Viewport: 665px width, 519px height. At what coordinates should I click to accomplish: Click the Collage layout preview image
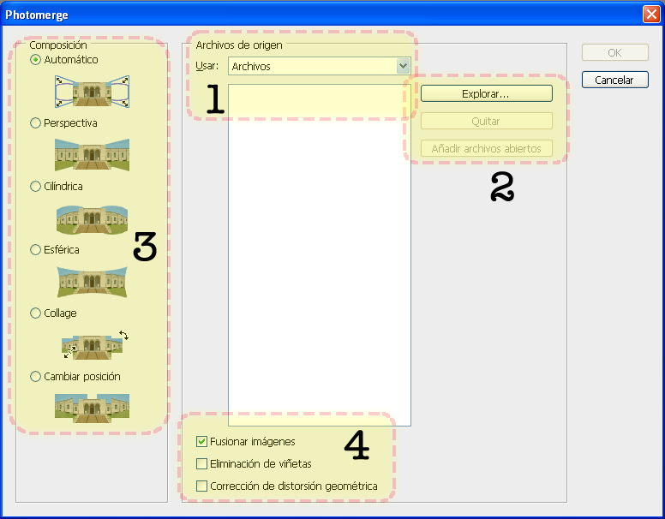(x=95, y=345)
